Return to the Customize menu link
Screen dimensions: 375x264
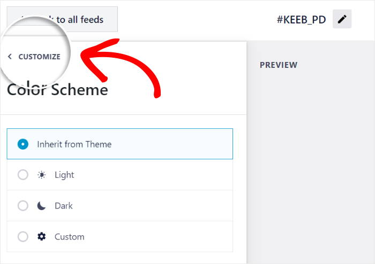[x=39, y=57]
